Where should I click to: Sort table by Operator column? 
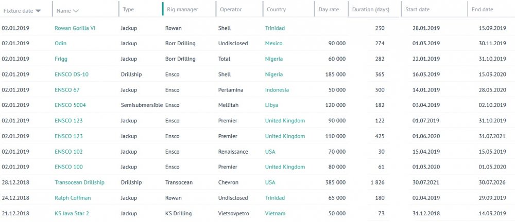click(x=230, y=10)
